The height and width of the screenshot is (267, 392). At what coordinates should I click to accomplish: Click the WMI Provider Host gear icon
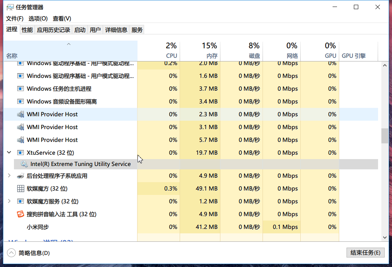pyautogui.click(x=20, y=114)
